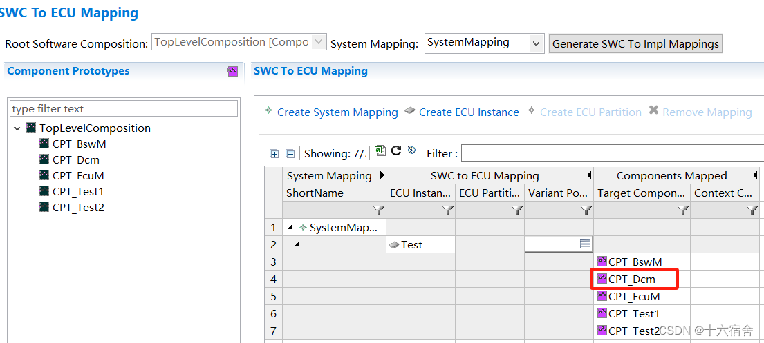Click Generate SWC To Impl Mappings button
Viewport: 764px width, 343px height.
pos(635,43)
